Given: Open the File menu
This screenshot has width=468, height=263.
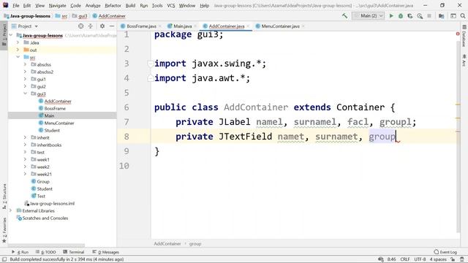Looking at the screenshot, I should (x=16, y=5).
